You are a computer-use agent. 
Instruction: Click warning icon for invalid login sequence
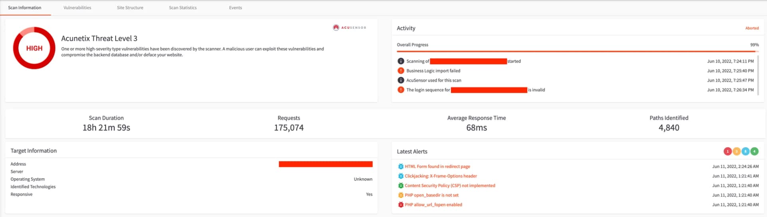coord(401,90)
